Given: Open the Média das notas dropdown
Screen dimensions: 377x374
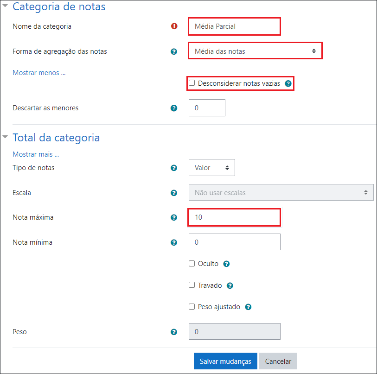Looking at the screenshot, I should [255, 51].
